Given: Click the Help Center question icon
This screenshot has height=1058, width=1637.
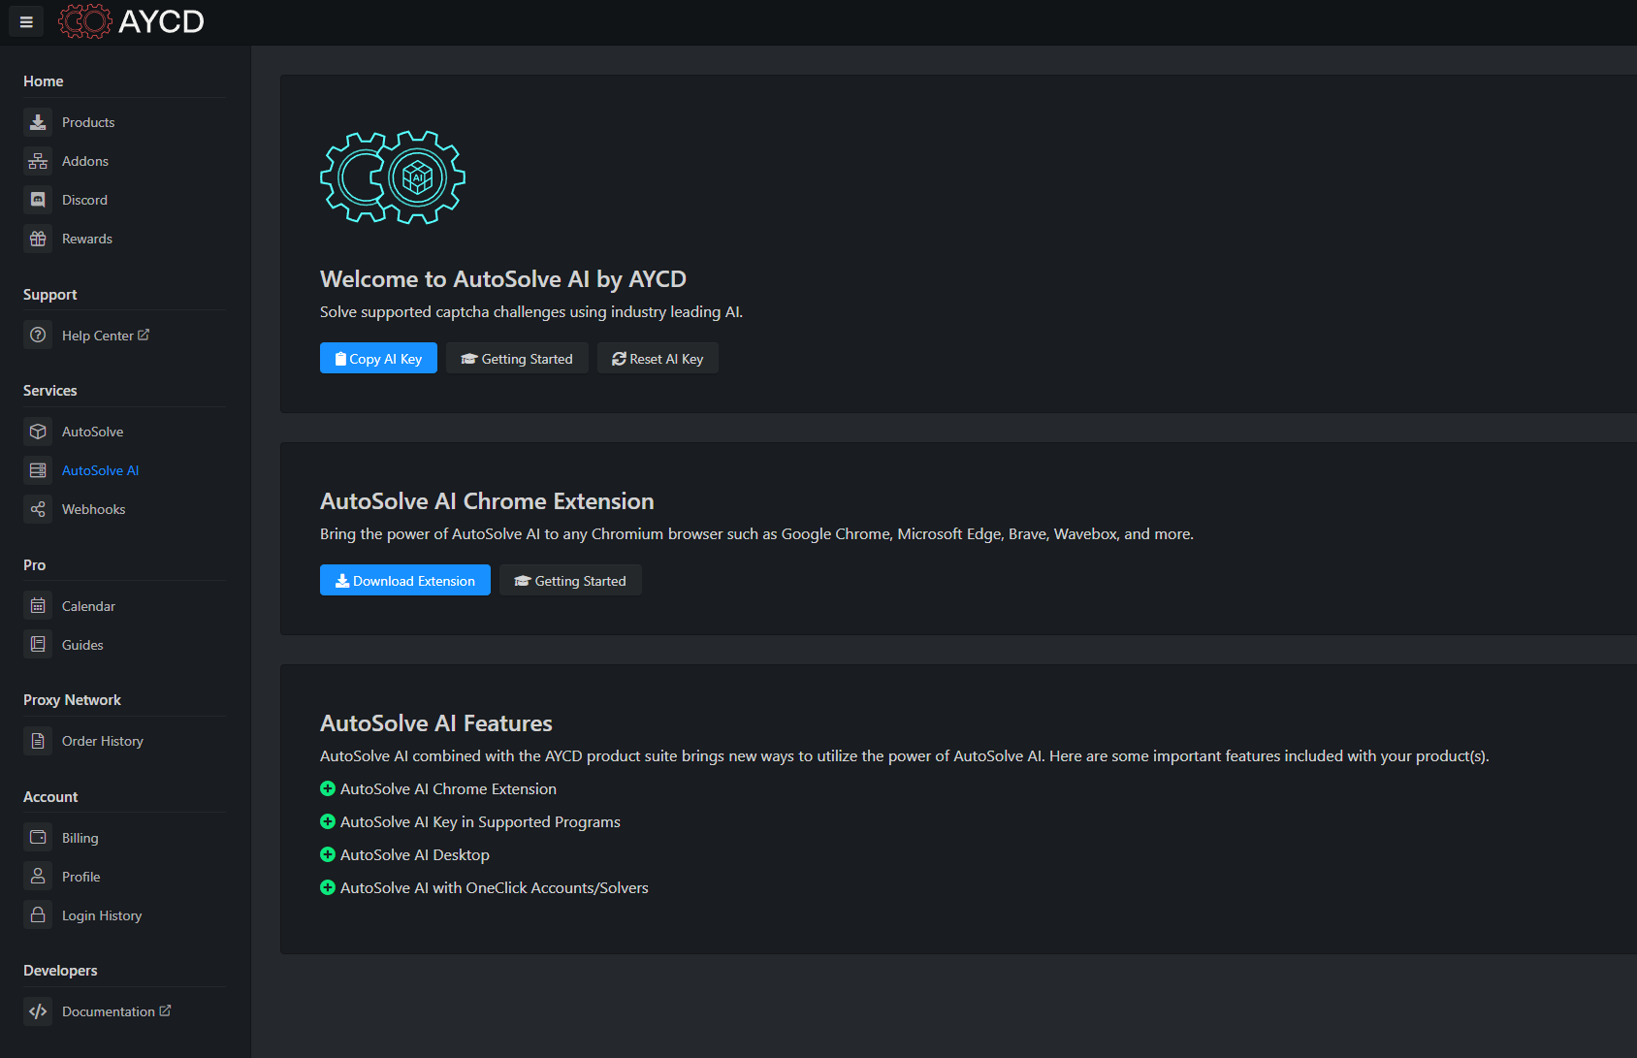Looking at the screenshot, I should [x=38, y=336].
